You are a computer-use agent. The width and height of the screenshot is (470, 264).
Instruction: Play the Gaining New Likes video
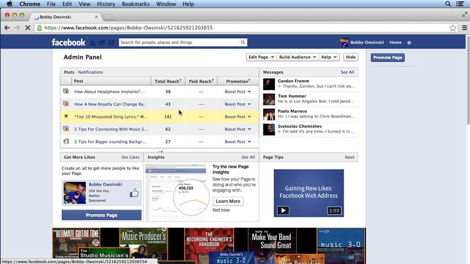pos(283,210)
